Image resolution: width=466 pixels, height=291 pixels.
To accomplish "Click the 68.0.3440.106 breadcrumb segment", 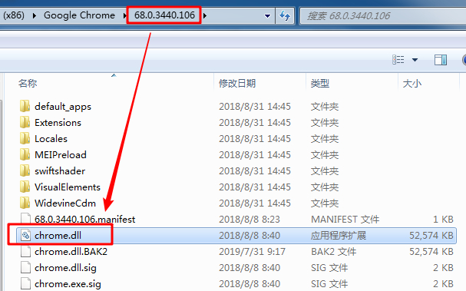I will point(164,15).
